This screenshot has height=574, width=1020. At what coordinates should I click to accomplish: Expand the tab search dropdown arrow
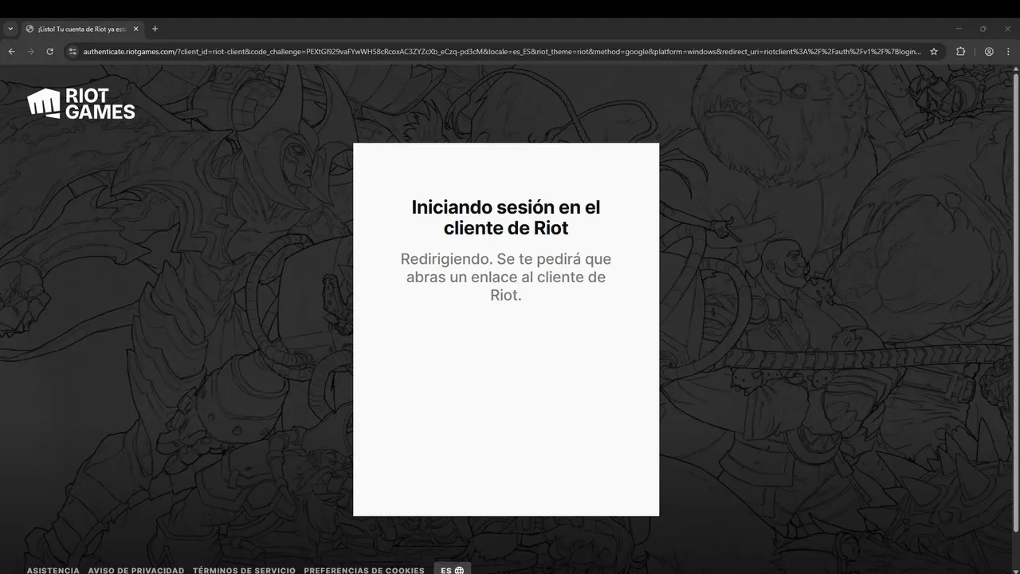(x=10, y=29)
